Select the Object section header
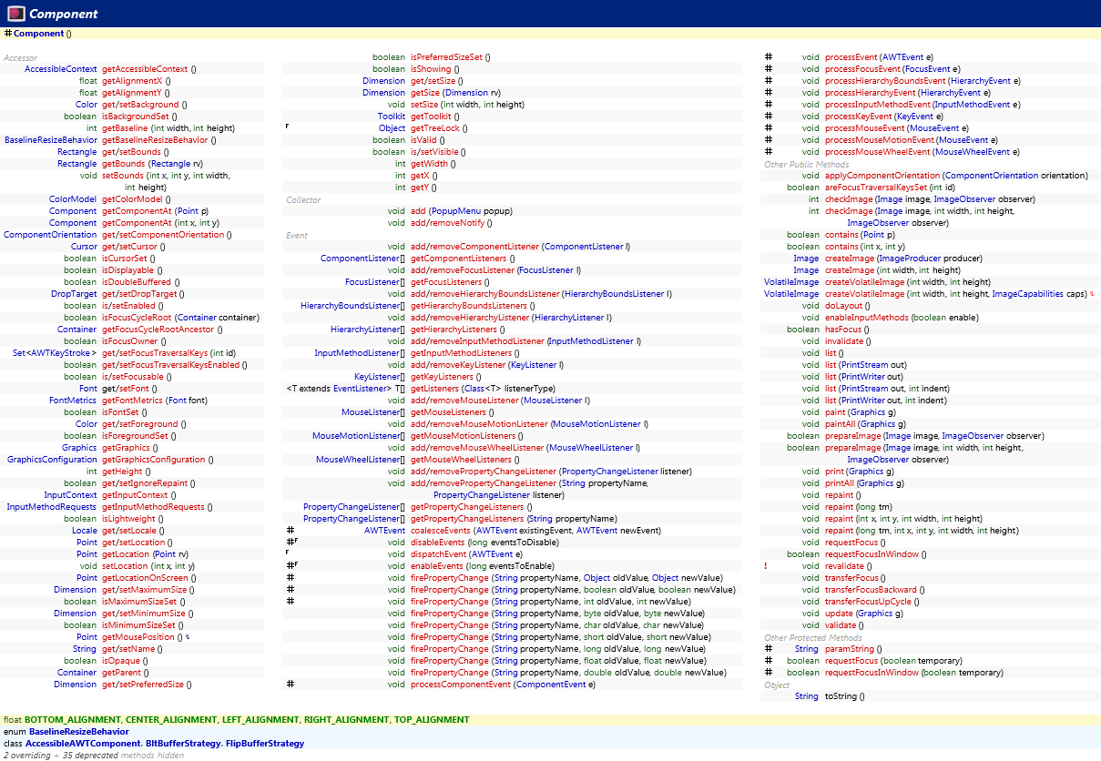 (x=775, y=684)
